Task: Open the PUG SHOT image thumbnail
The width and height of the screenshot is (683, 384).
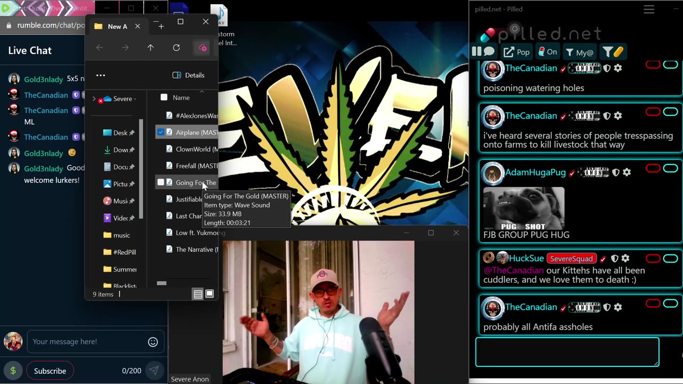Action: [523, 209]
